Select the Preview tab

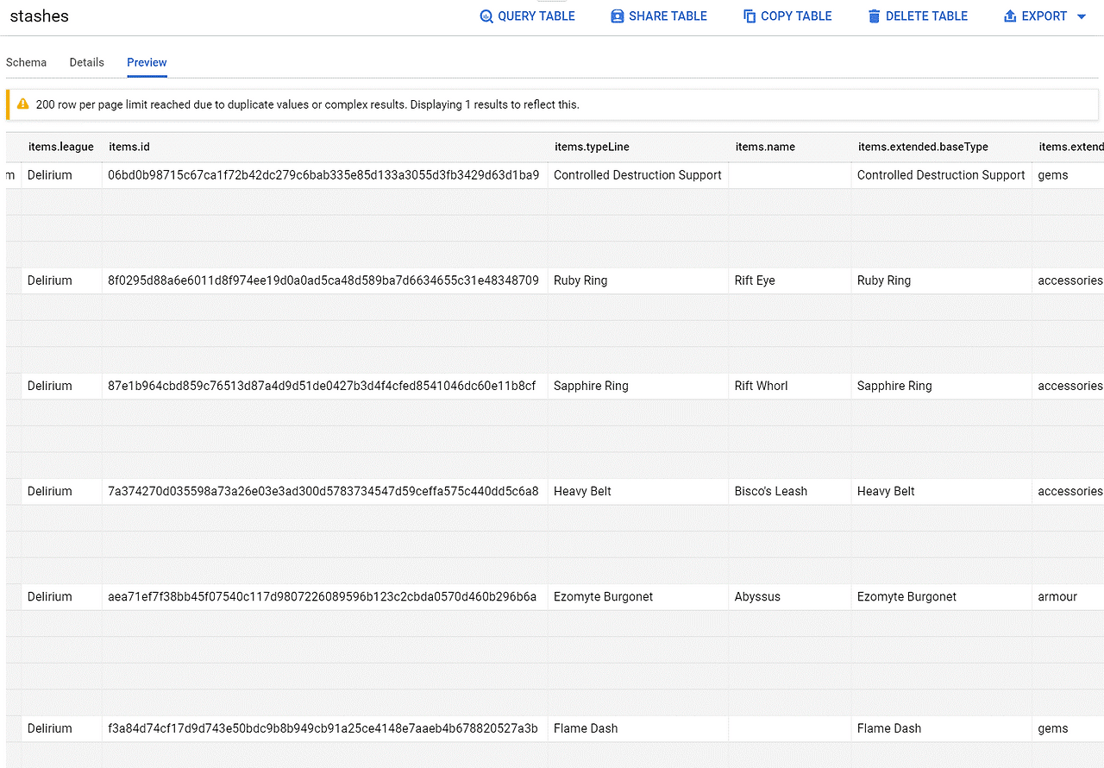tap(147, 62)
